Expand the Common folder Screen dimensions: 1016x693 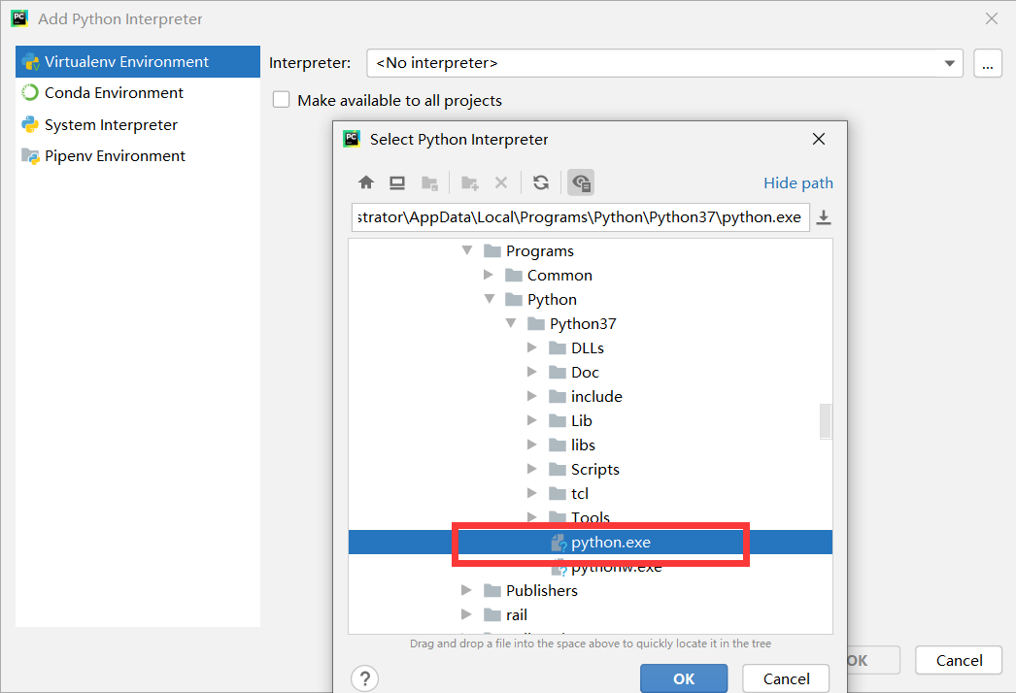point(488,275)
